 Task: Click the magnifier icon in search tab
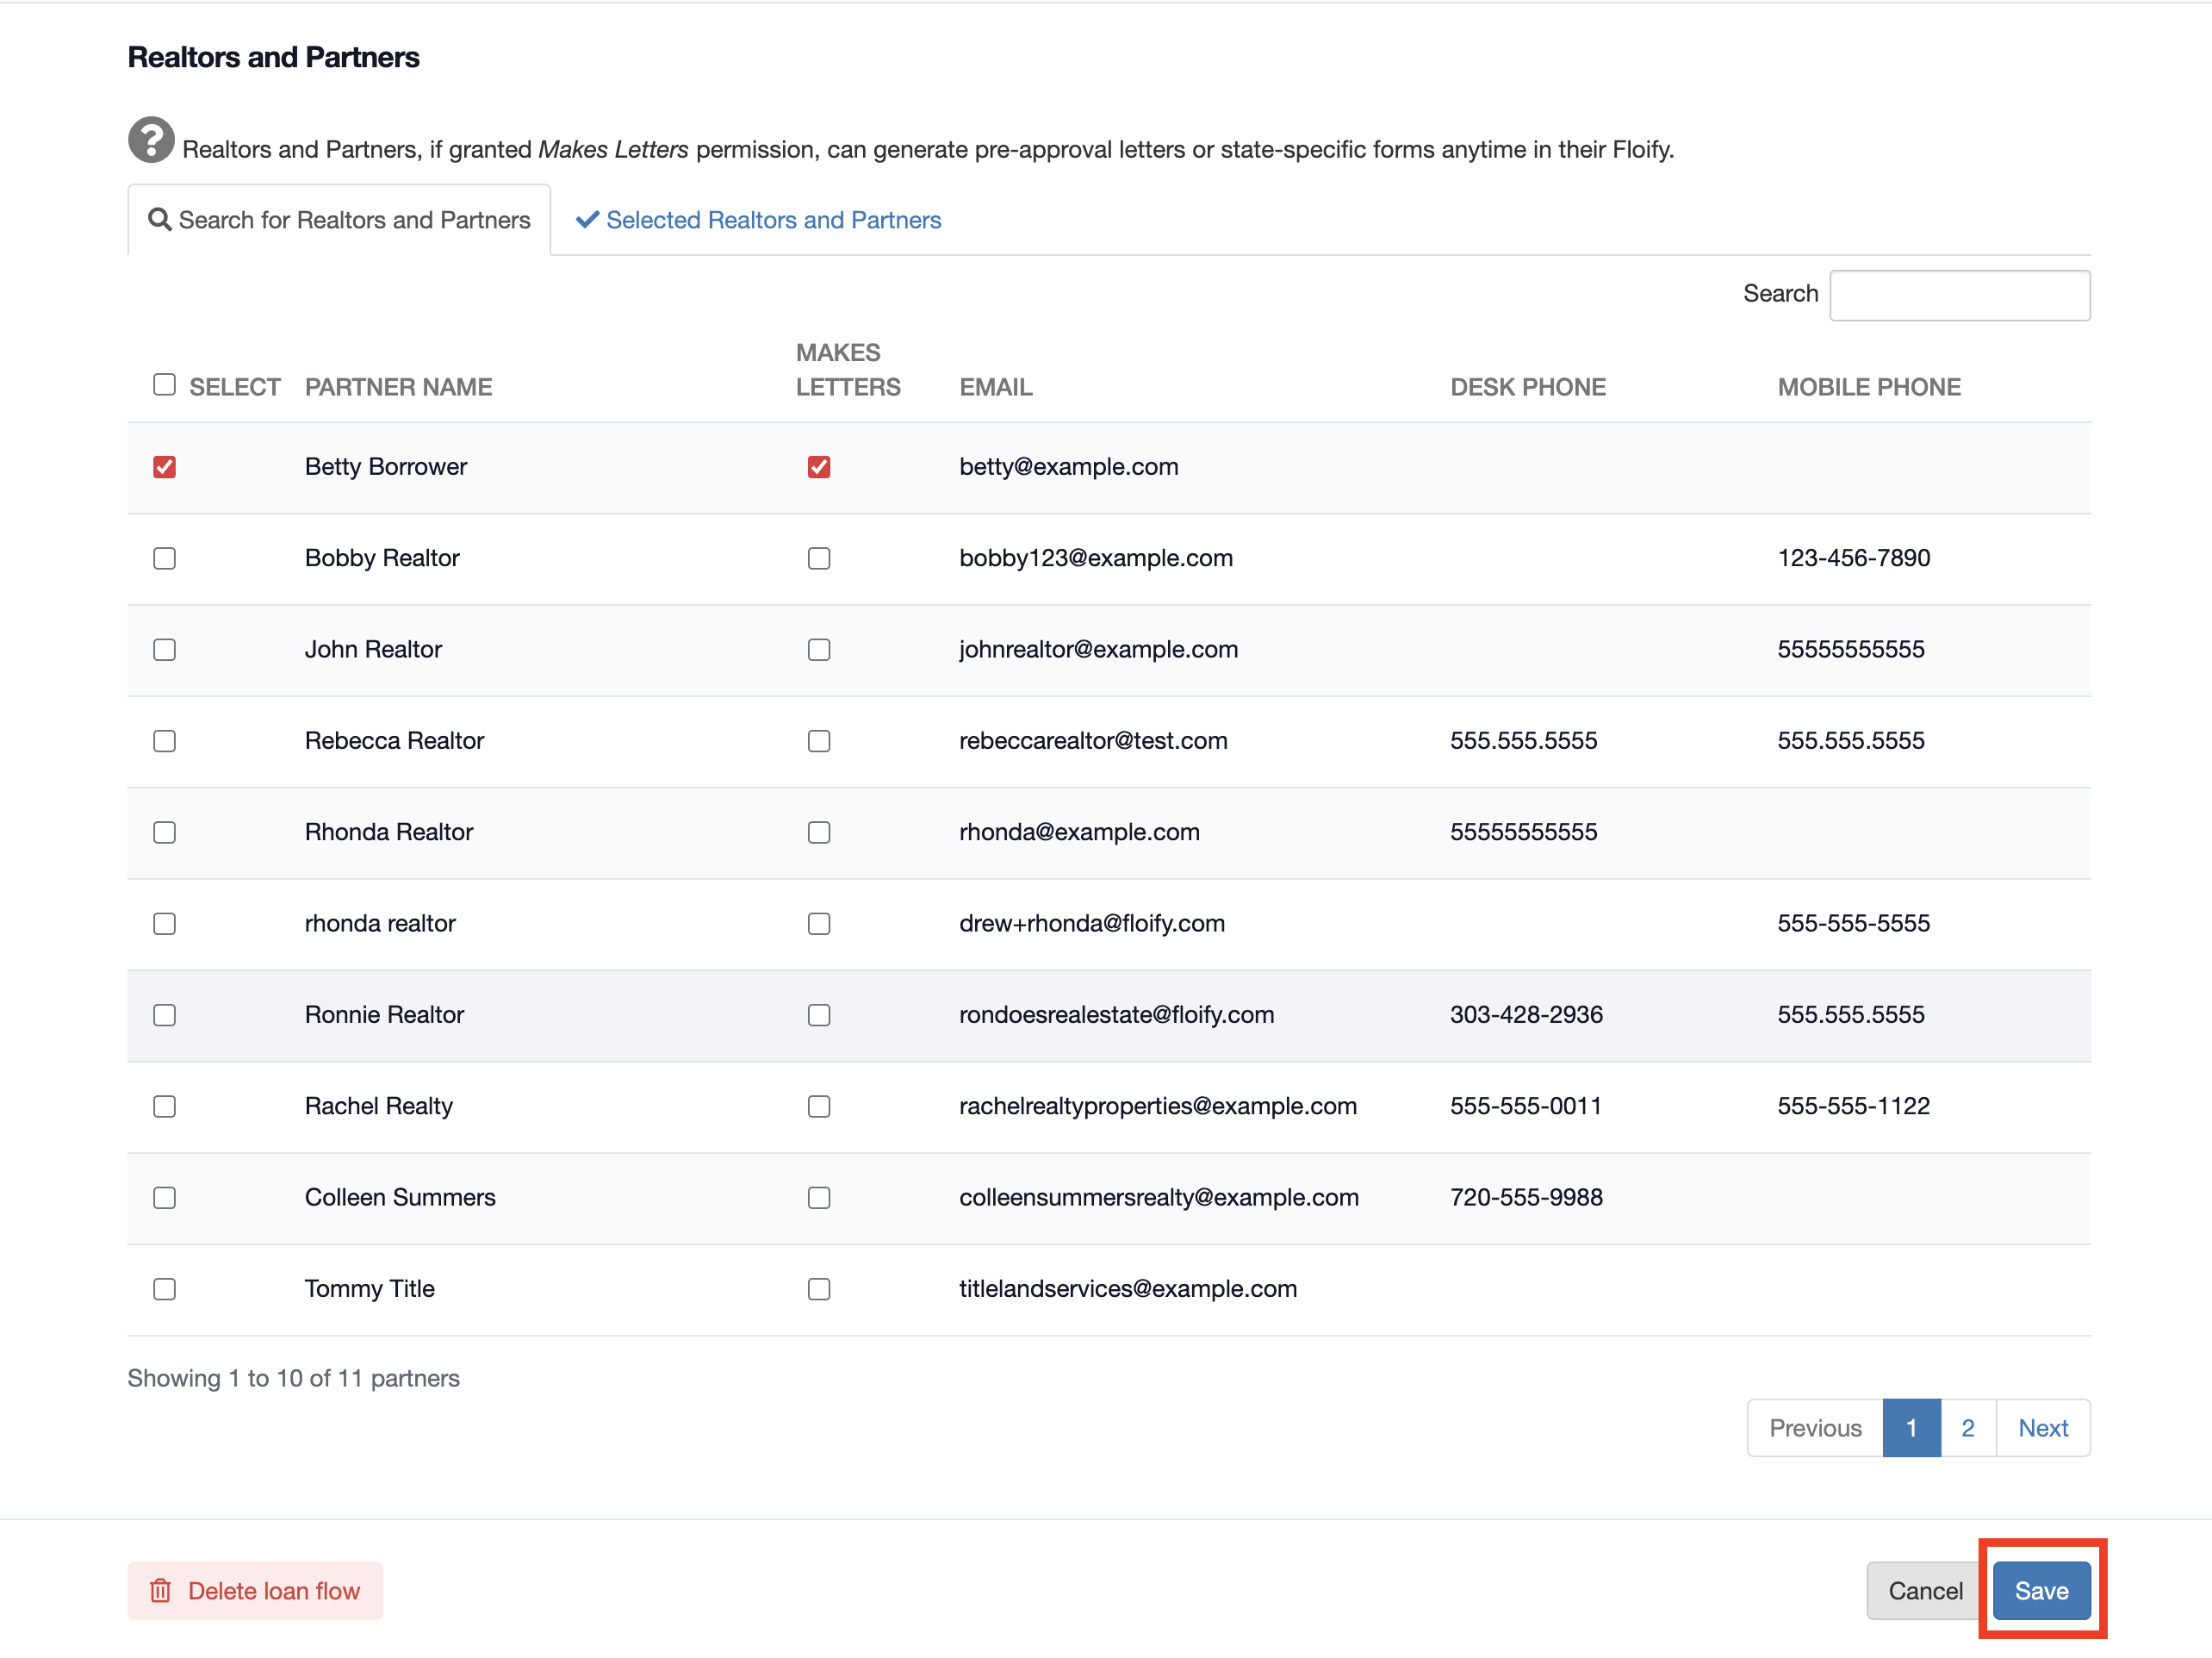tap(159, 219)
